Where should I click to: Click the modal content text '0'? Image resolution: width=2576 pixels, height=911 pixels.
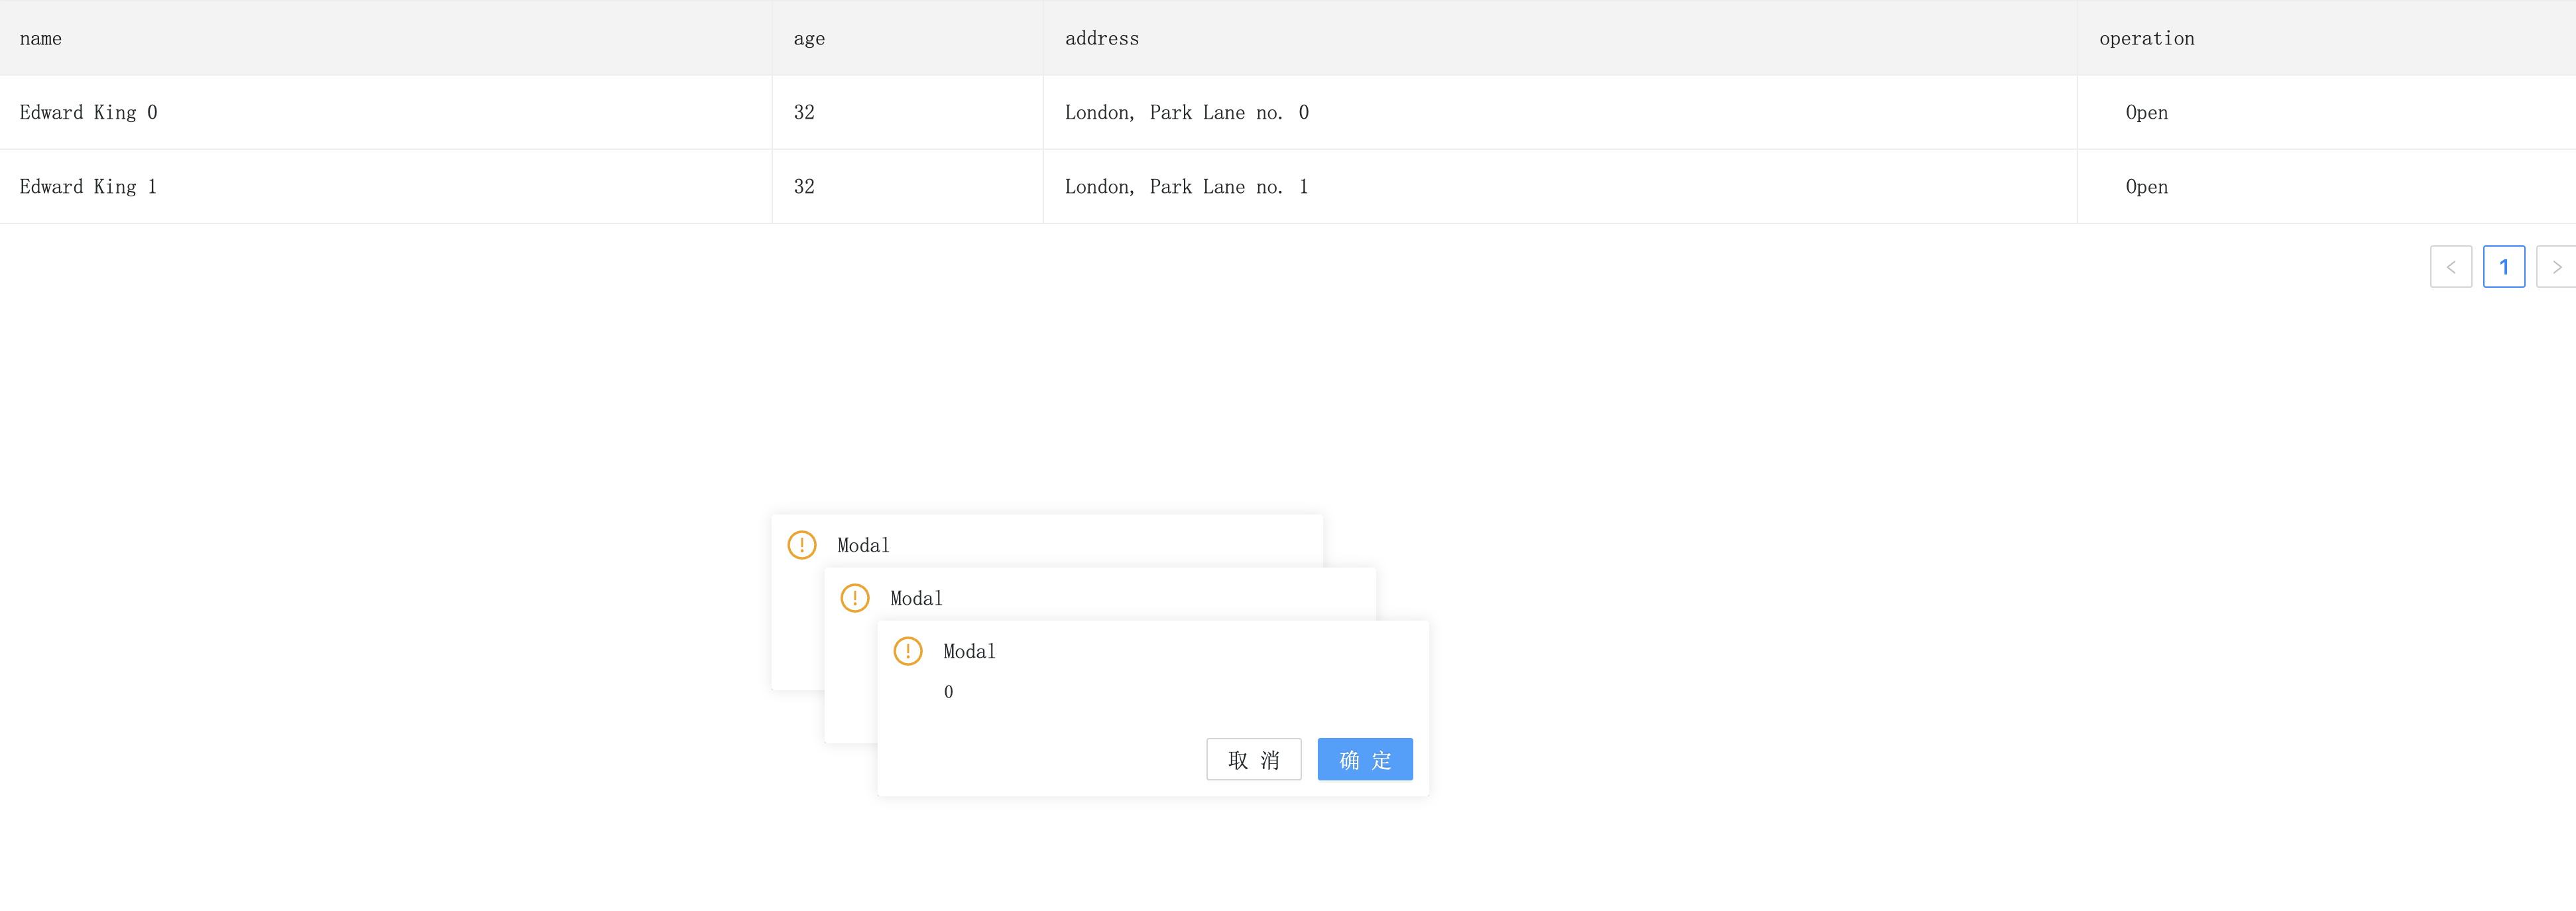click(948, 692)
